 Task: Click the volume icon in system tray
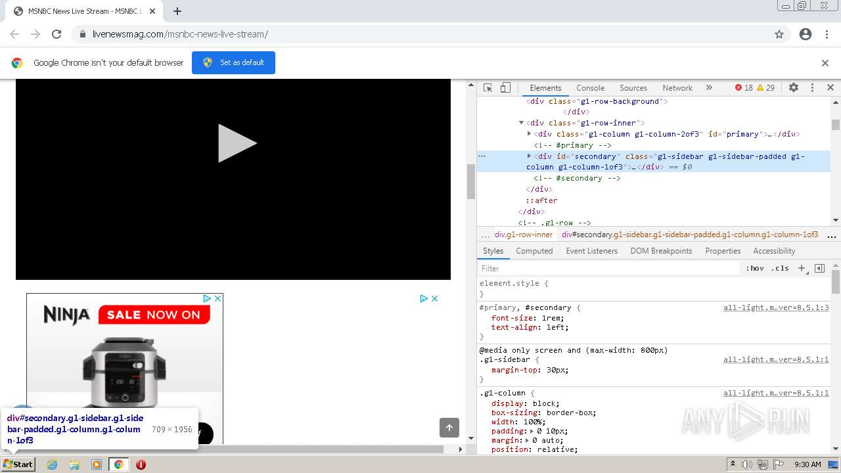(747, 464)
